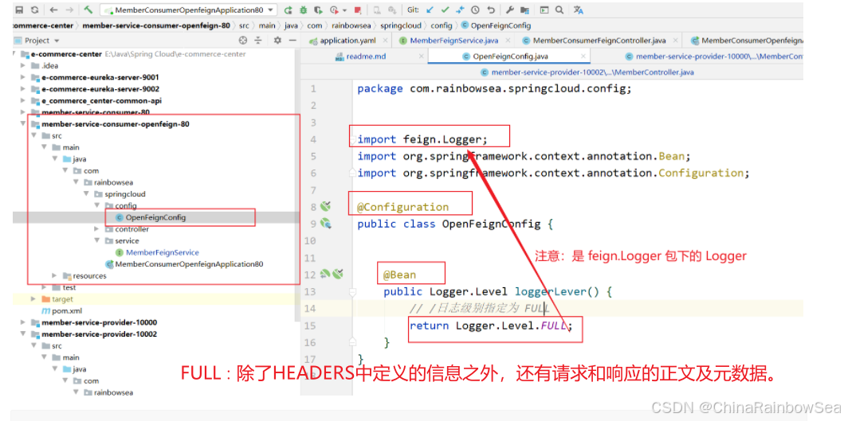Fold the loggerLever method at line 13

point(352,291)
